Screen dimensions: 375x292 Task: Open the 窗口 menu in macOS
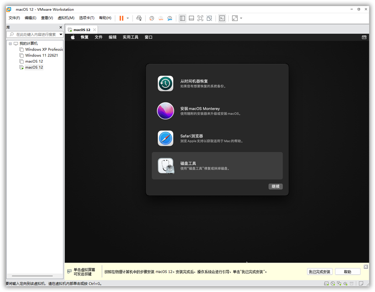tap(148, 37)
